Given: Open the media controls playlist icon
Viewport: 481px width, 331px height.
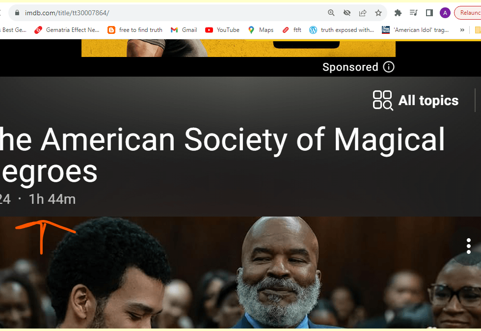Looking at the screenshot, I should tap(413, 13).
